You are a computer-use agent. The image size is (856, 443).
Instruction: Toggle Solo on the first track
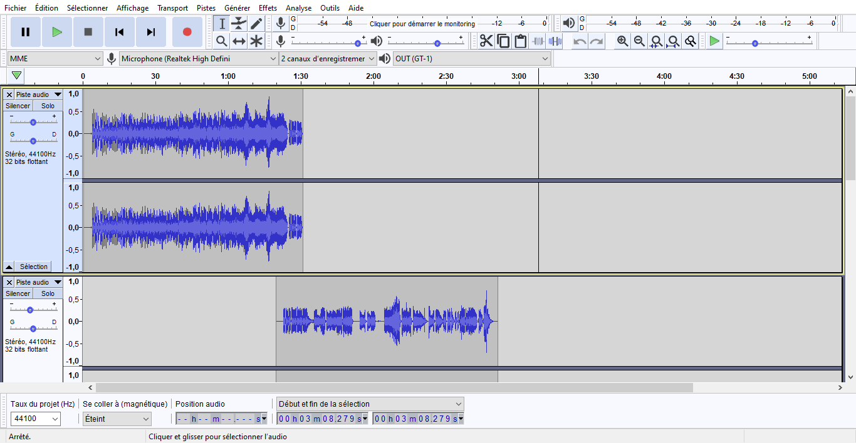(x=48, y=106)
